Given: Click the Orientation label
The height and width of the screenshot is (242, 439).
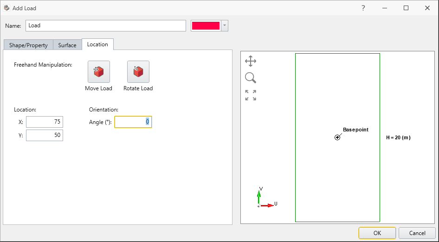Looking at the screenshot, I should tap(103, 109).
